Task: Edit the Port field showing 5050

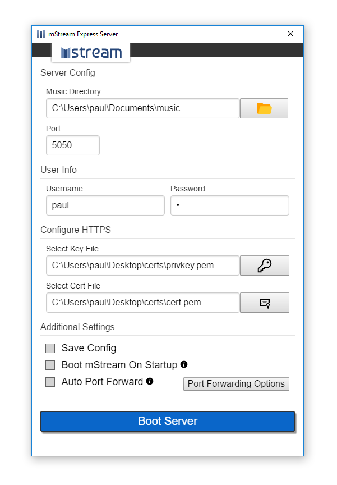Action: pyautogui.click(x=73, y=145)
